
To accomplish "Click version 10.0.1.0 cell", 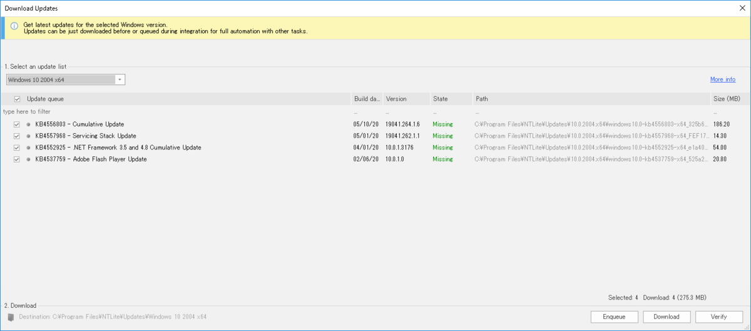I will tap(396, 160).
